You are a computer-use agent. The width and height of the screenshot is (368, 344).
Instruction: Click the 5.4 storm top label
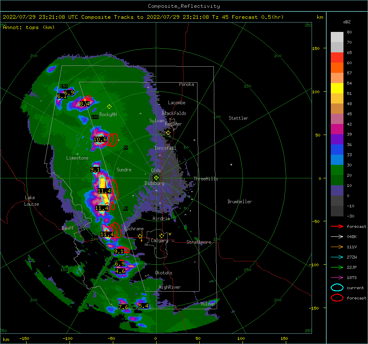144,306
